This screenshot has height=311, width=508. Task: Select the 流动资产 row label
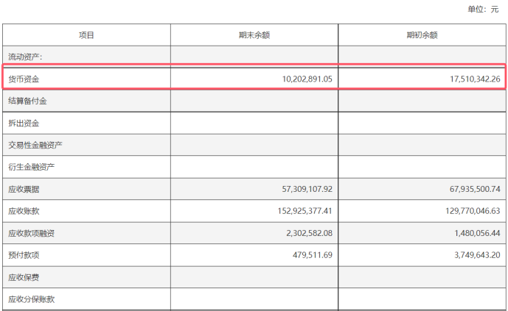[x=25, y=57]
